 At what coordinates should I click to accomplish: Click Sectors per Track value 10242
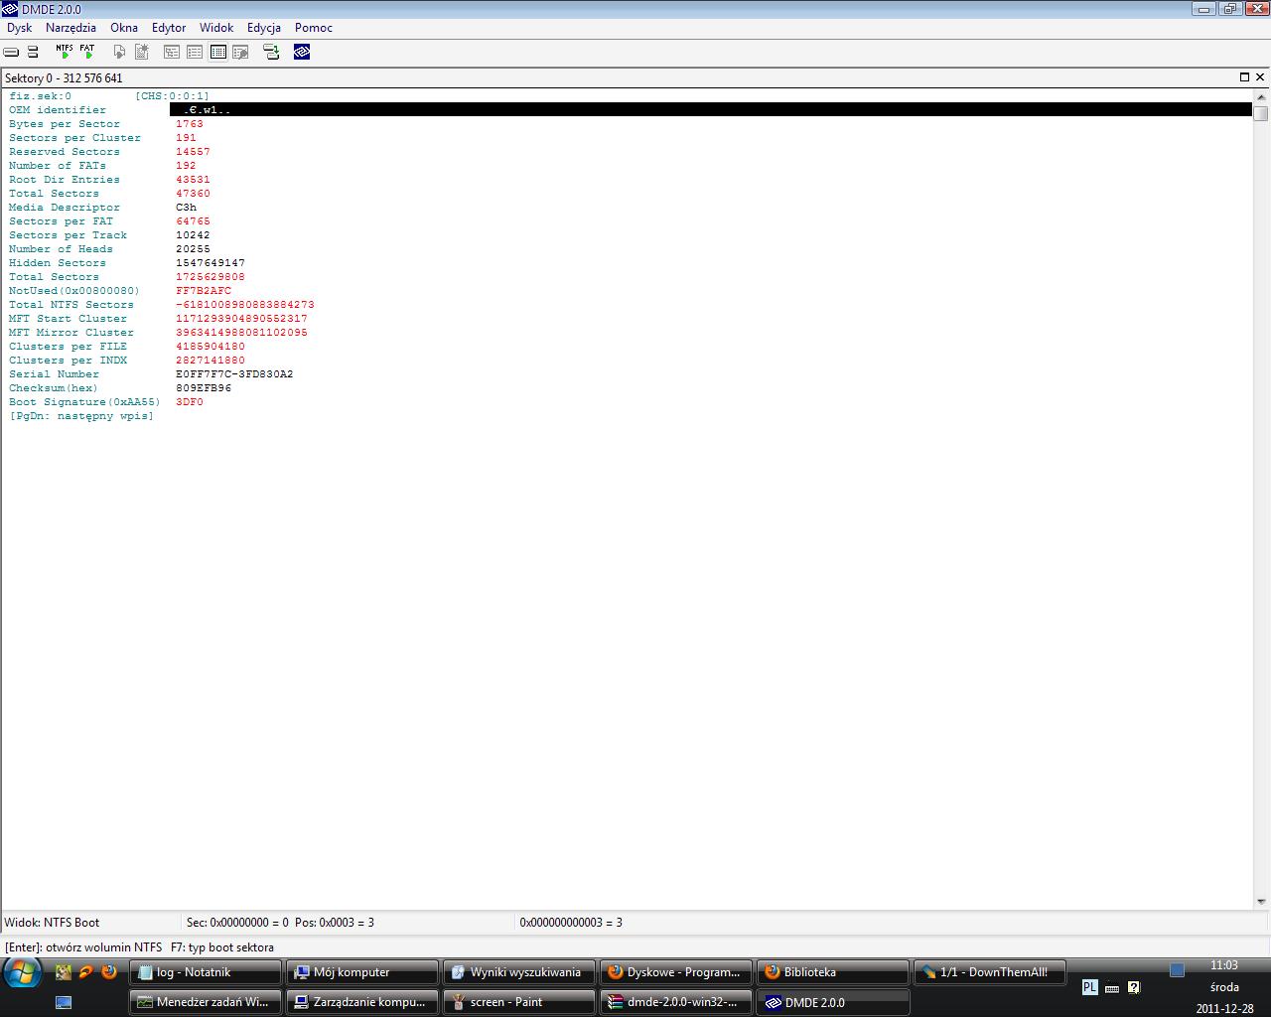193,235
